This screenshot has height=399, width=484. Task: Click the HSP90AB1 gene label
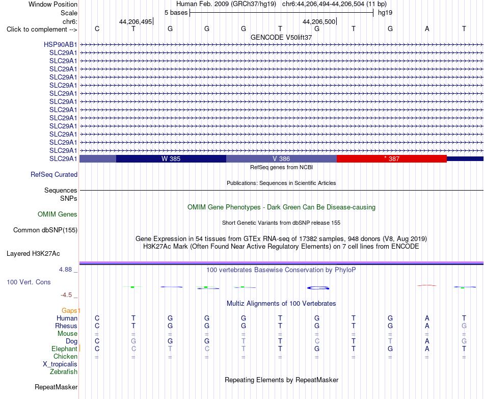(60, 44)
